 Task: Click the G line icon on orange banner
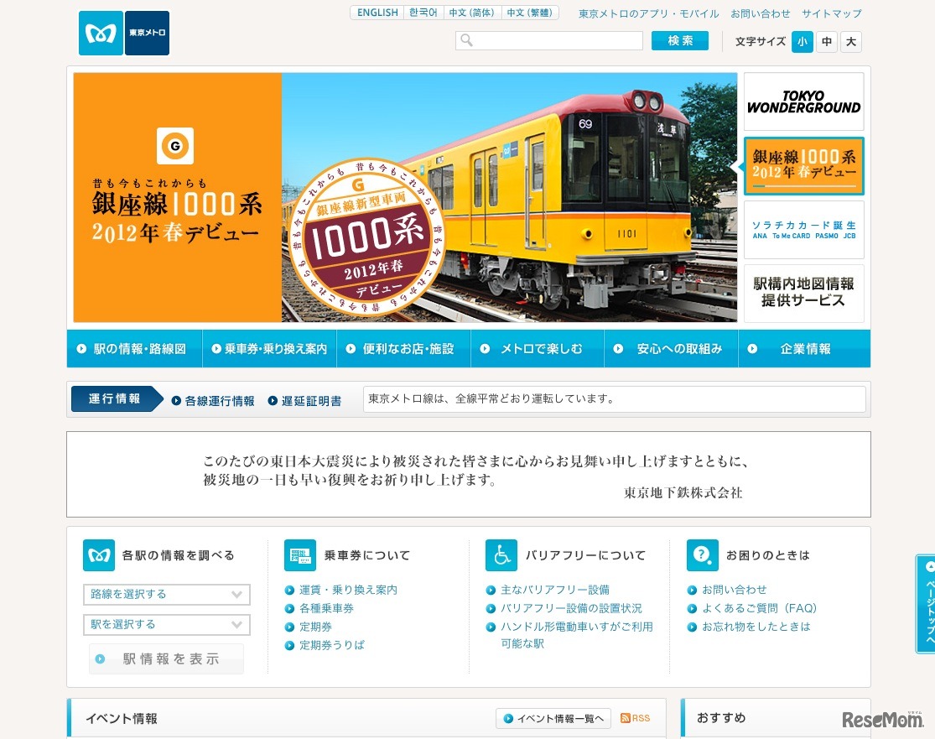tap(174, 145)
